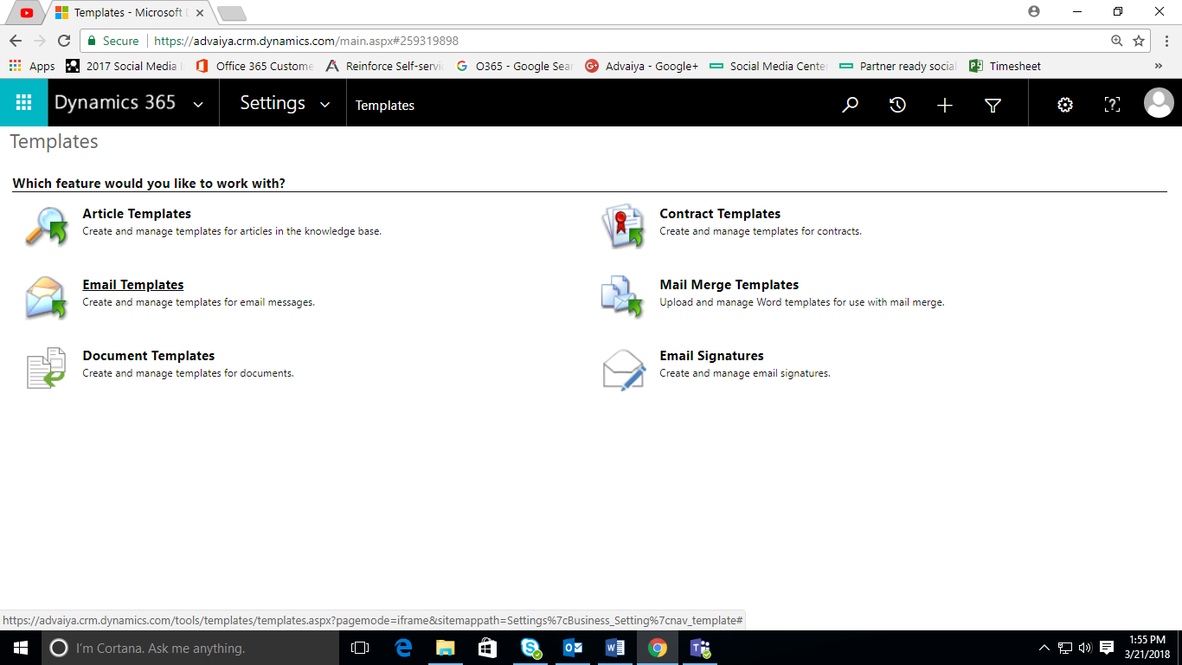Open the settings gear in Dynamics header
This screenshot has width=1182, height=665.
pyautogui.click(x=1065, y=105)
